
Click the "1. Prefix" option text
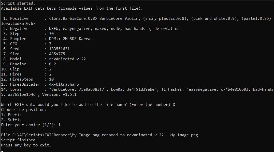tap(11, 115)
